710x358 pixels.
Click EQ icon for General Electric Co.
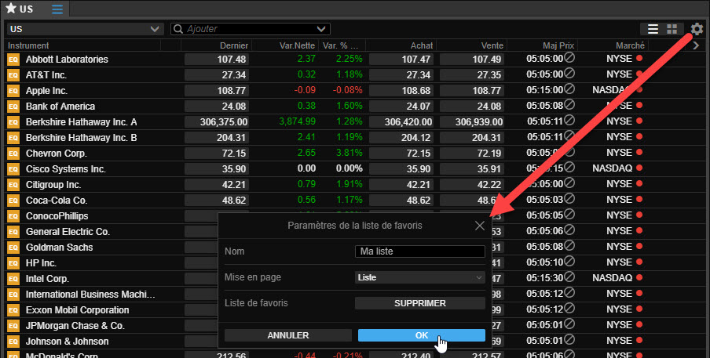pyautogui.click(x=13, y=232)
